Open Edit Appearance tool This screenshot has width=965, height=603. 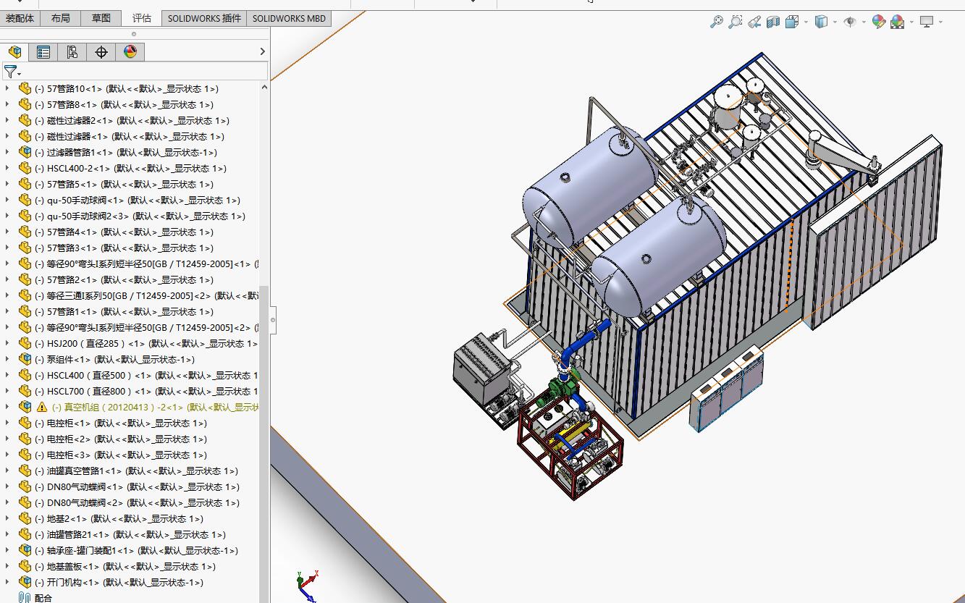point(879,22)
